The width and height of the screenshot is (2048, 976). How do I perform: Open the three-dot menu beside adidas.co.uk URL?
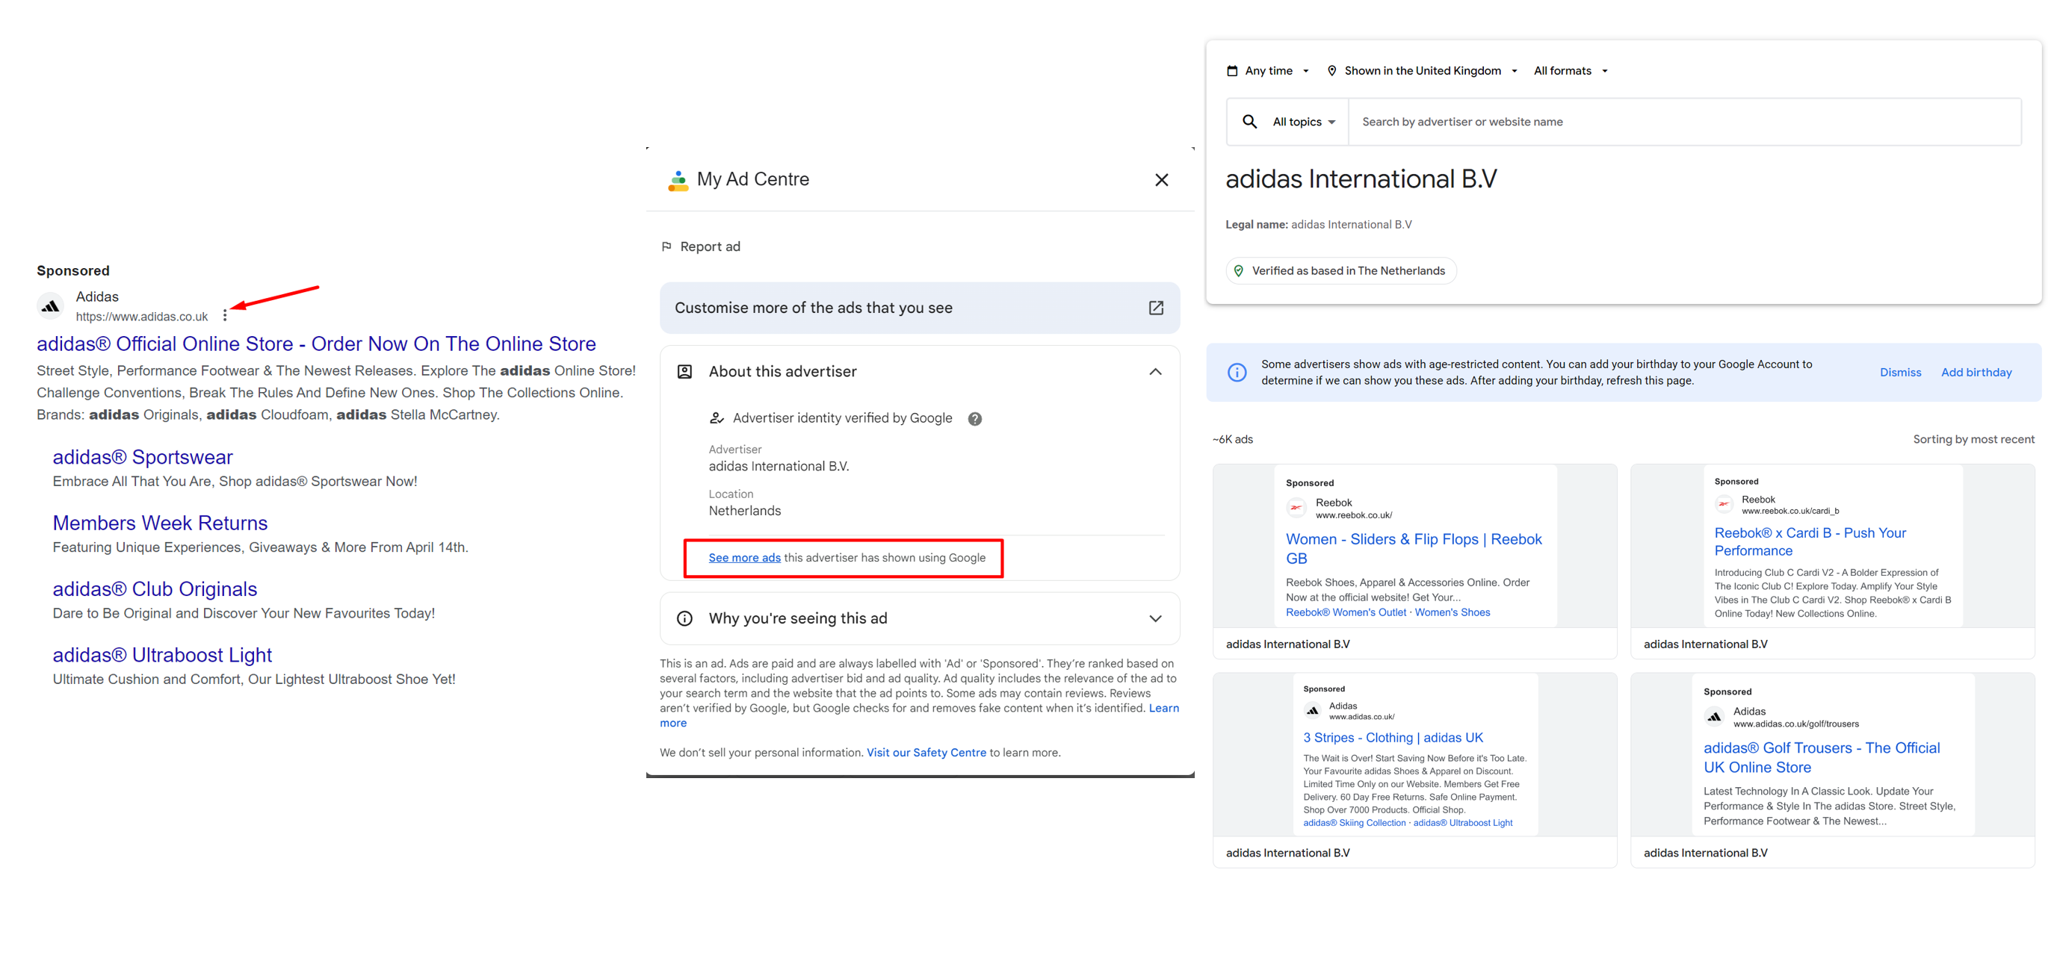tap(225, 316)
